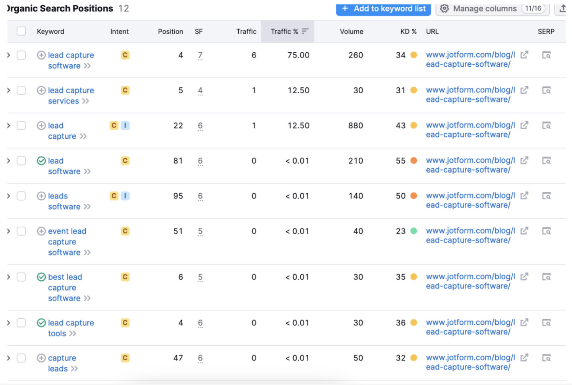This screenshot has height=385, width=572.
Task: Open SERP snapshot for capture leads
Action: pyautogui.click(x=547, y=358)
